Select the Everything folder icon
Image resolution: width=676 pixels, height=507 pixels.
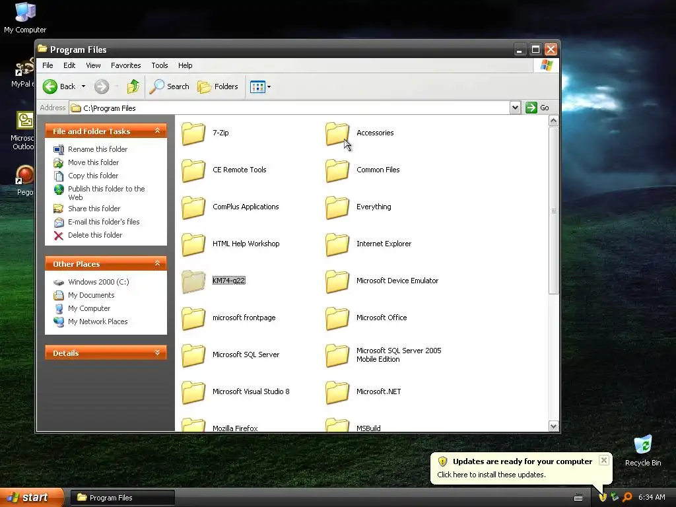[337, 207]
